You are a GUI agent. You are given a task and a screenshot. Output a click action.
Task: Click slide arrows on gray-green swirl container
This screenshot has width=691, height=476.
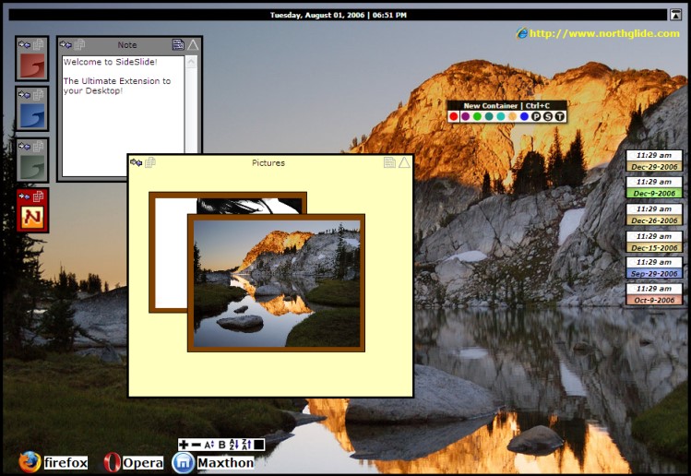point(24,146)
